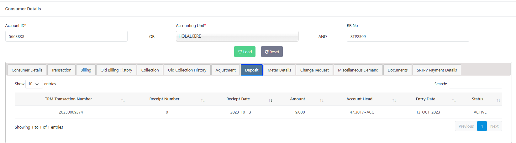Image resolution: width=516 pixels, height=143 pixels.
Task: Click the table Search input field
Action: pos(475,84)
